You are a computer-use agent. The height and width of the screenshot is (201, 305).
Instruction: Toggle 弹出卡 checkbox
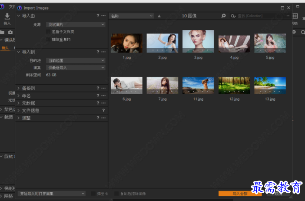point(93,194)
